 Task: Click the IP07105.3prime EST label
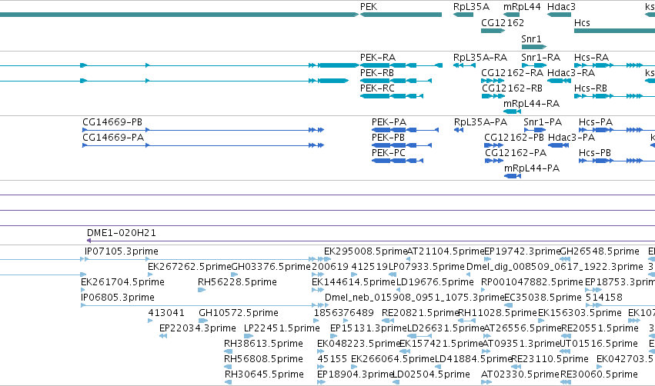[121, 251]
